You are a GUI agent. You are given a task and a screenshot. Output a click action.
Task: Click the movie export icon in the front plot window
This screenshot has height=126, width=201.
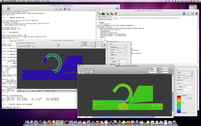pyautogui.click(x=122, y=70)
